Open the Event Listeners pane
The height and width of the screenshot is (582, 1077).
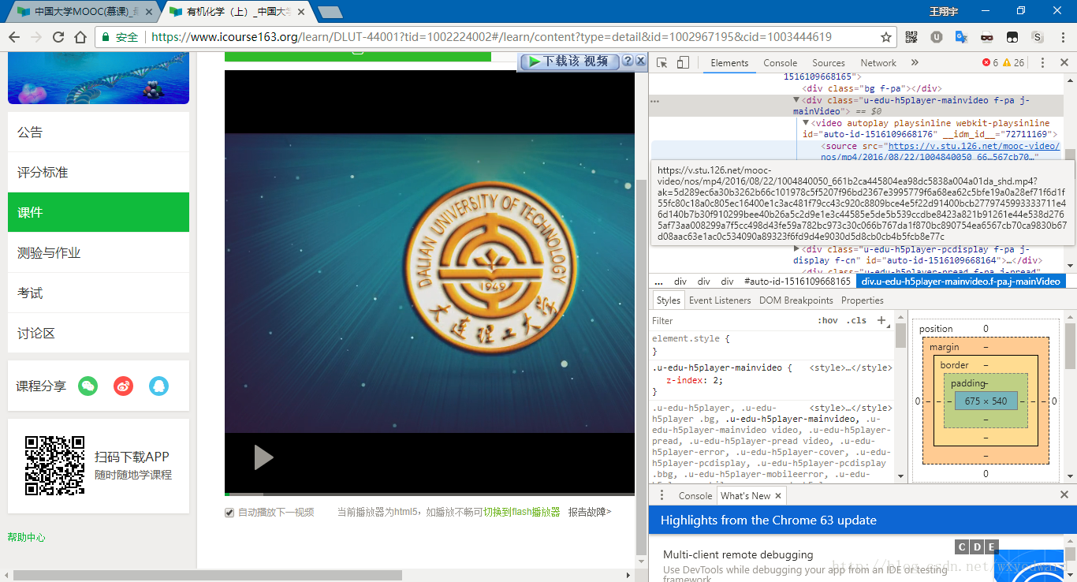pos(720,300)
